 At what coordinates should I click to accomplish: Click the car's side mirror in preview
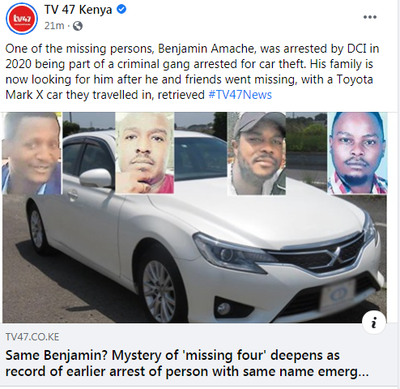click(x=96, y=177)
